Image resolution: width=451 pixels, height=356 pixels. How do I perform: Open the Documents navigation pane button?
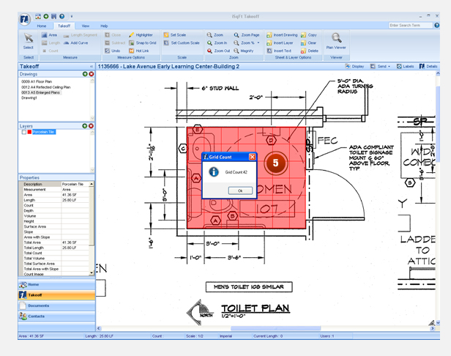(x=56, y=305)
